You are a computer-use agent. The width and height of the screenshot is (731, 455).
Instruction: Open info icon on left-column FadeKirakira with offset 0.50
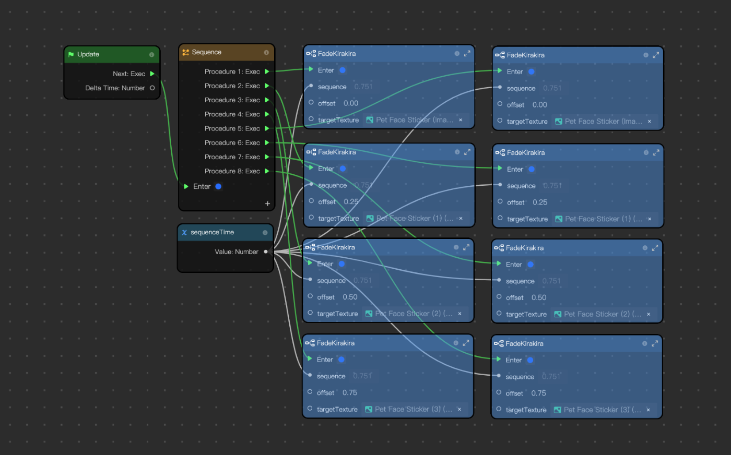pyautogui.click(x=456, y=248)
